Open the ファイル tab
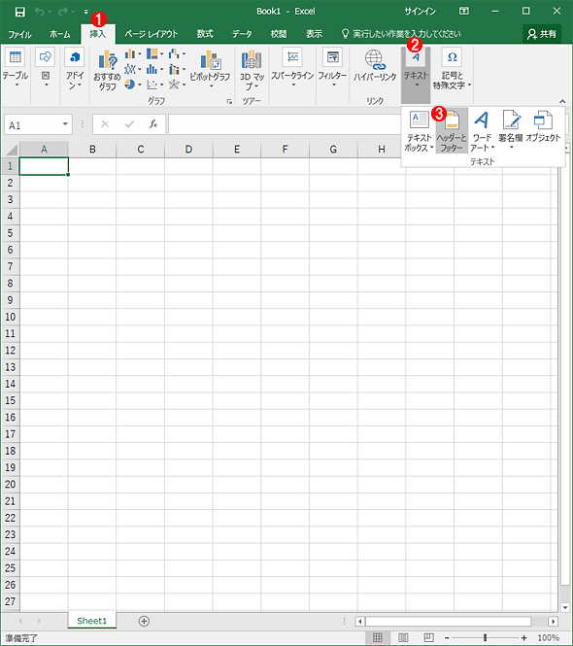This screenshot has height=646, width=573. (19, 34)
